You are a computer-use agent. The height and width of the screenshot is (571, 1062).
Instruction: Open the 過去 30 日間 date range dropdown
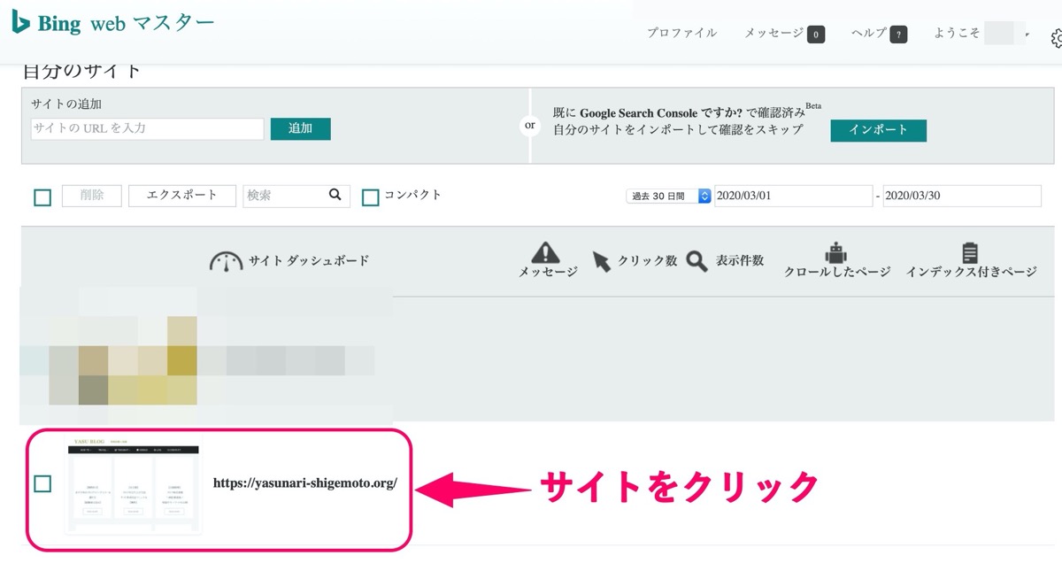[x=668, y=196]
